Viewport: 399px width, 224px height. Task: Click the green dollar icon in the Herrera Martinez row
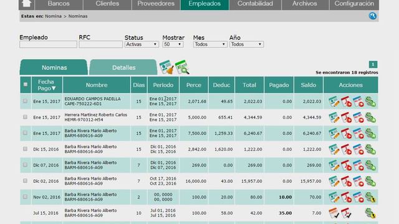(x=370, y=118)
